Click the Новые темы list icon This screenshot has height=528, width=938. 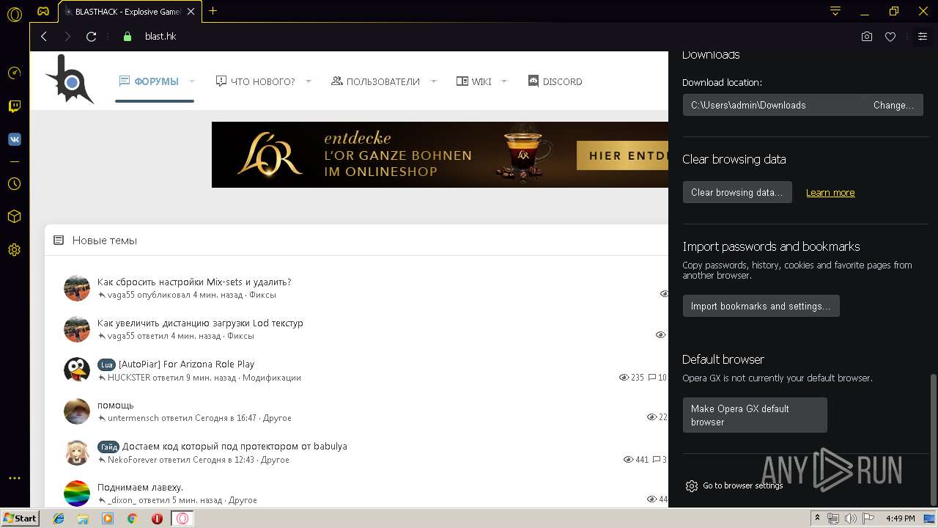point(59,241)
